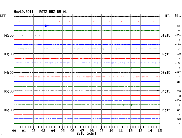
Task: Click the DC offset value -198
Action: point(178,44)
